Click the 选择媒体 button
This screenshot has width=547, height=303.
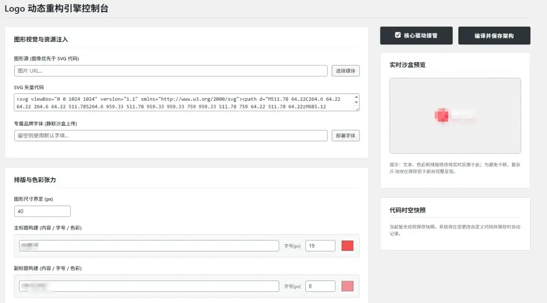(345, 71)
